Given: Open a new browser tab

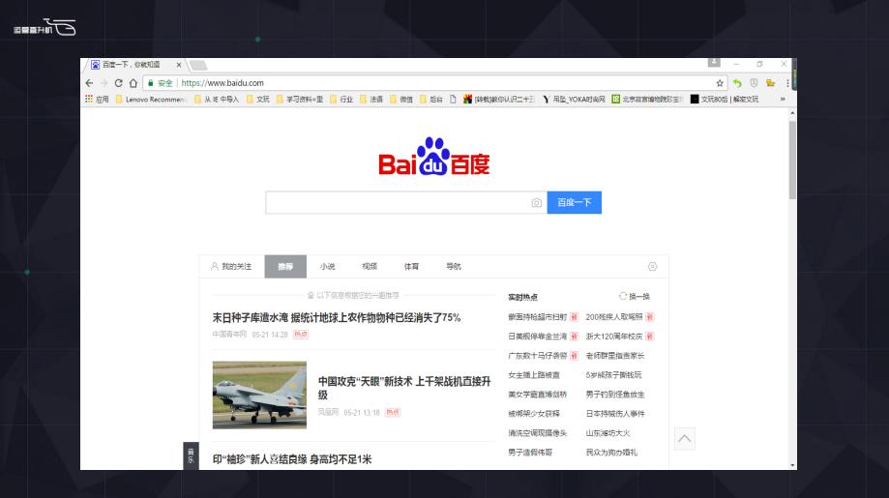Looking at the screenshot, I should 198,65.
